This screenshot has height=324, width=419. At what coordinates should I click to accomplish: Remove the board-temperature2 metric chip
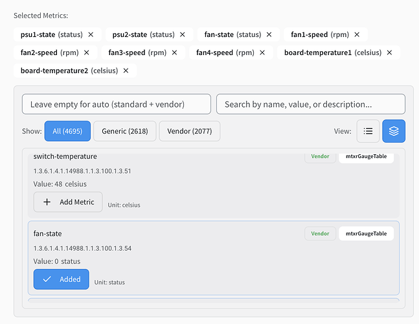click(x=126, y=71)
